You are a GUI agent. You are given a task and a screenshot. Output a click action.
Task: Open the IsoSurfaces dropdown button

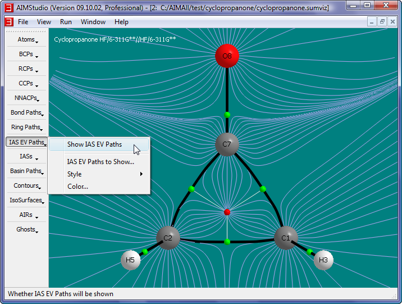(x=26, y=200)
